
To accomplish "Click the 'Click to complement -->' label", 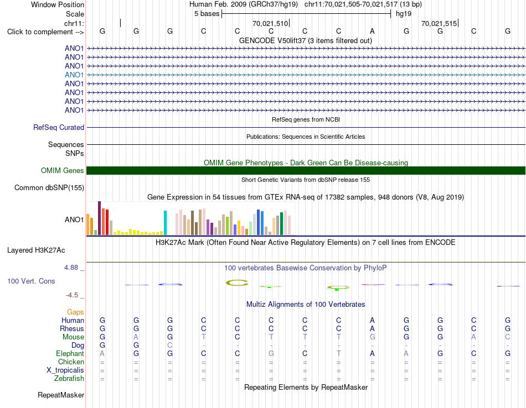I will 45,32.
